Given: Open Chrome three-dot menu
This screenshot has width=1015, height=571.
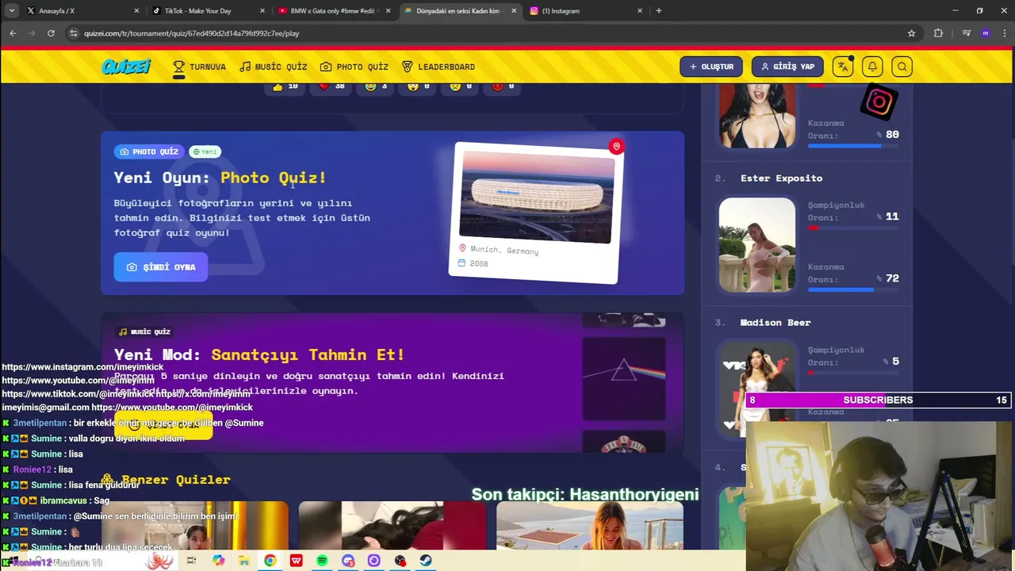Looking at the screenshot, I should click(x=1003, y=33).
